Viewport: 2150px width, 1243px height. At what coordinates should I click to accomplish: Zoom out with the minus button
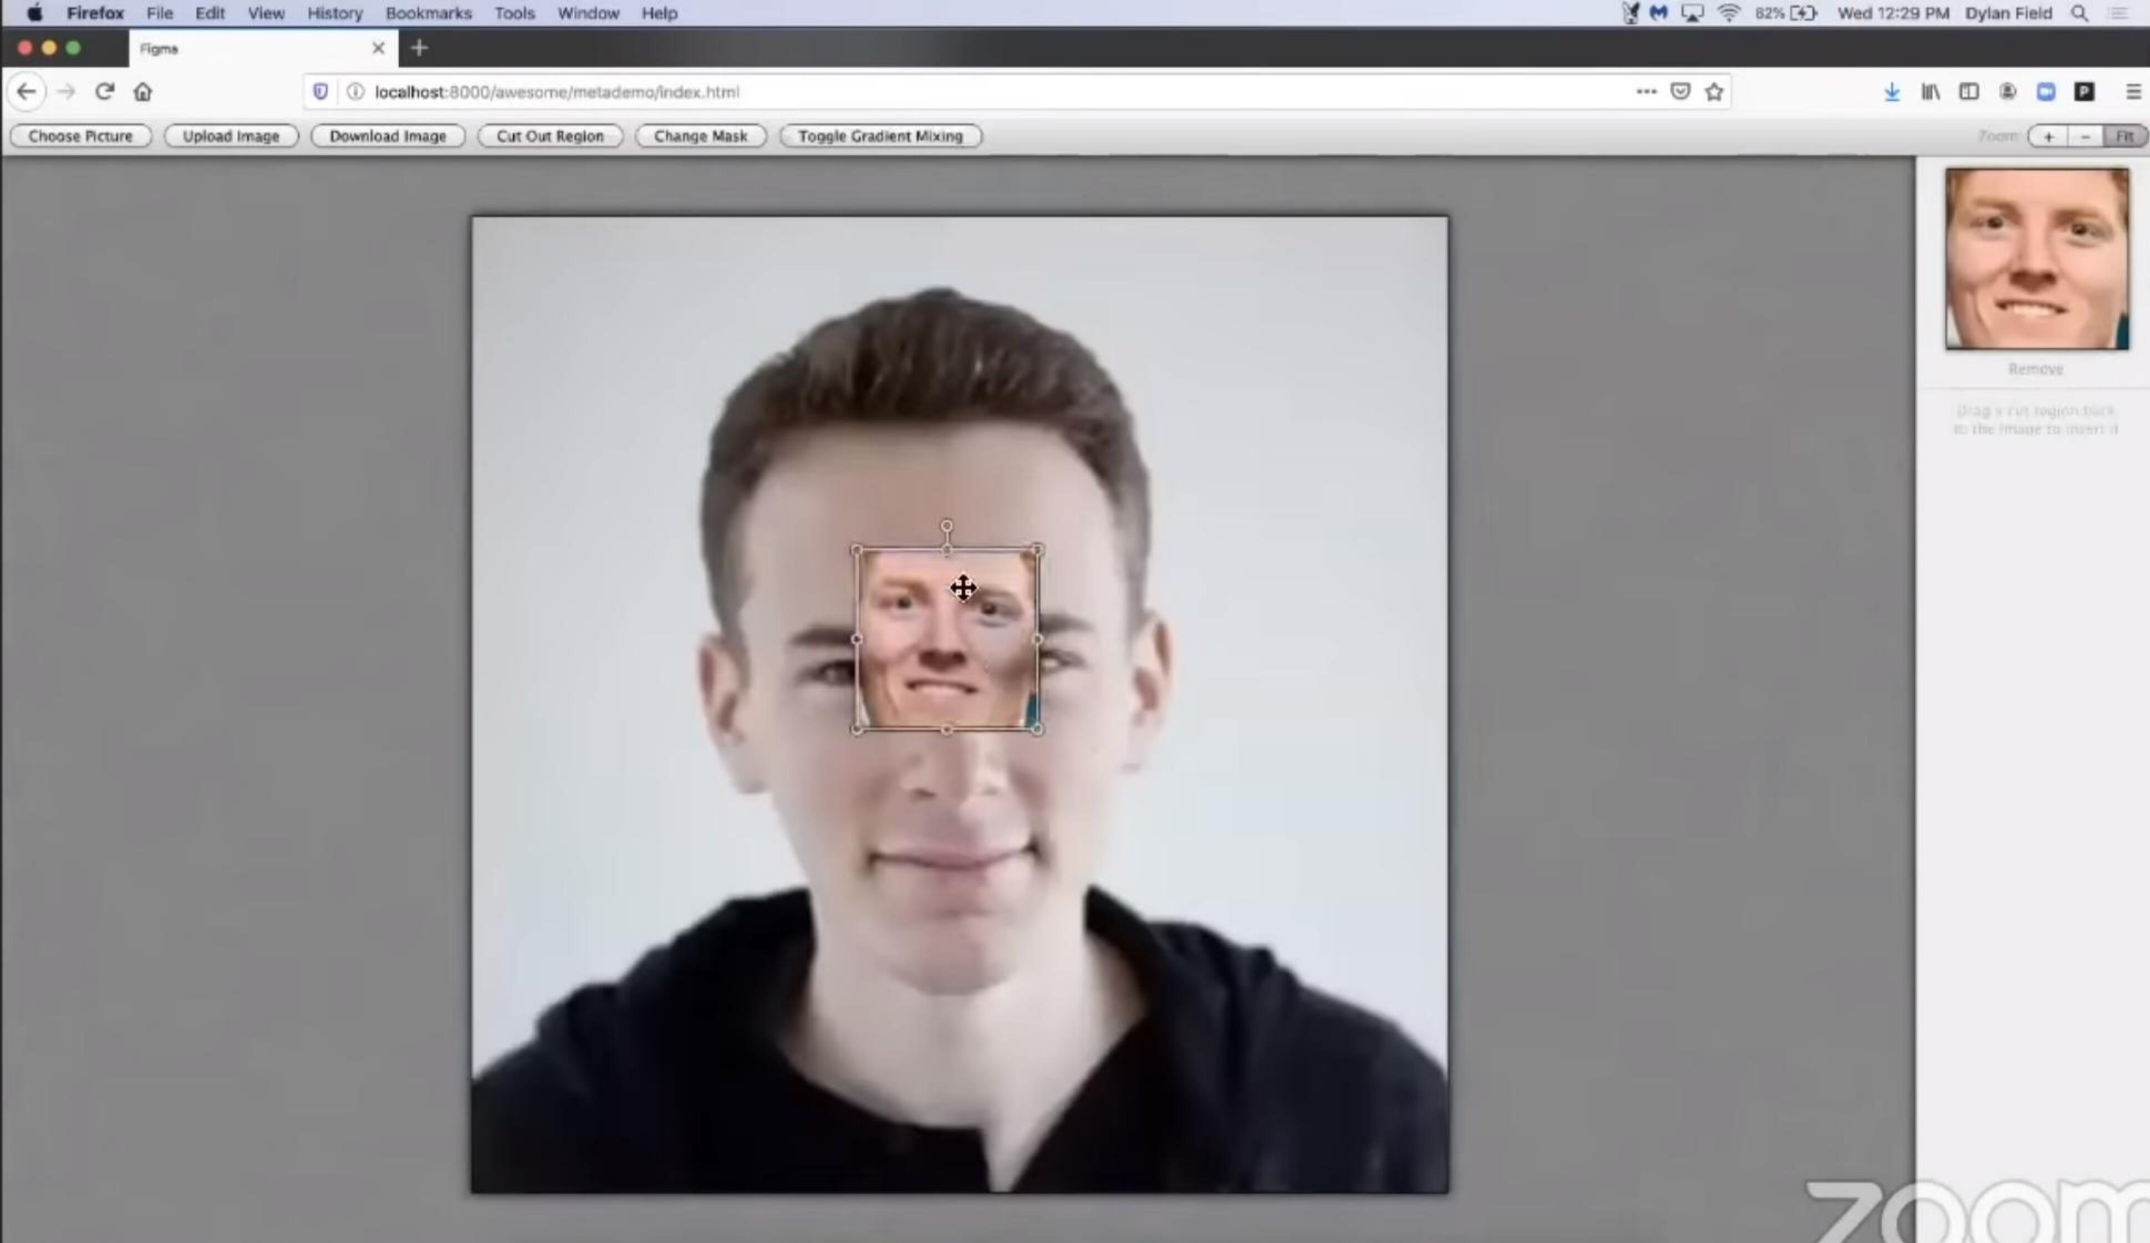pyautogui.click(x=2085, y=136)
